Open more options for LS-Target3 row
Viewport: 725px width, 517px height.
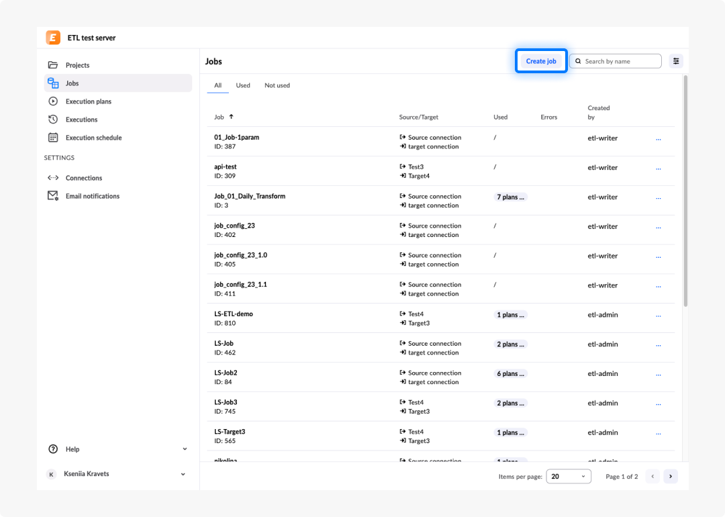(x=659, y=434)
